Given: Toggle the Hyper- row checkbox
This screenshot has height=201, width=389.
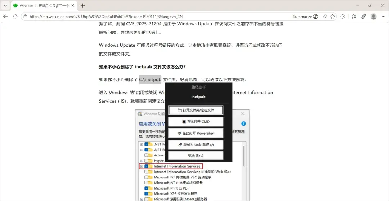Looking at the screenshot, I should [146, 161].
